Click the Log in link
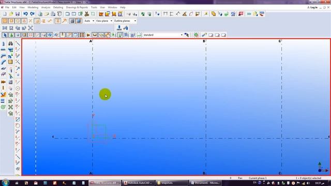Screen dimensions: 331x186 coord(312,7)
